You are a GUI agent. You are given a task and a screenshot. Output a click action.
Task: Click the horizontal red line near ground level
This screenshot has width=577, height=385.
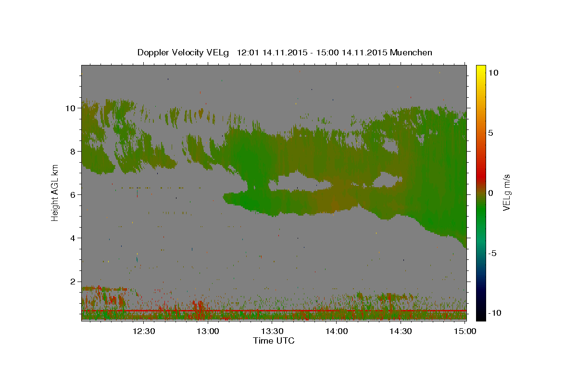(x=274, y=311)
